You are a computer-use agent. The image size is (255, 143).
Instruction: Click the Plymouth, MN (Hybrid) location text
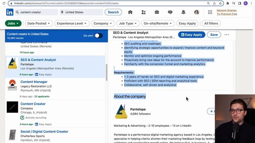[x=35, y=91]
